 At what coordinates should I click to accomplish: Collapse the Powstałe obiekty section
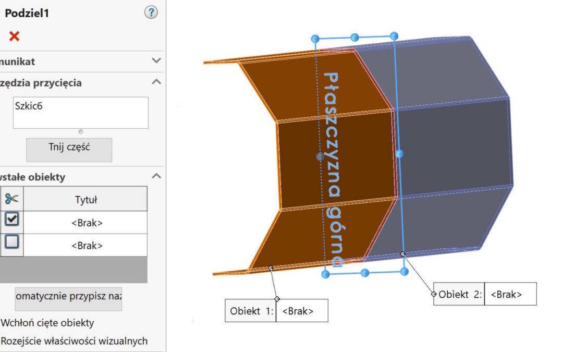pos(156,177)
